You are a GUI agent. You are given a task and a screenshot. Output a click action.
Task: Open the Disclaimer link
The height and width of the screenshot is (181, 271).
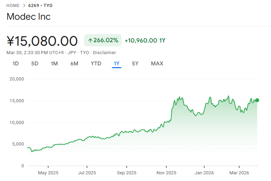[105, 53]
